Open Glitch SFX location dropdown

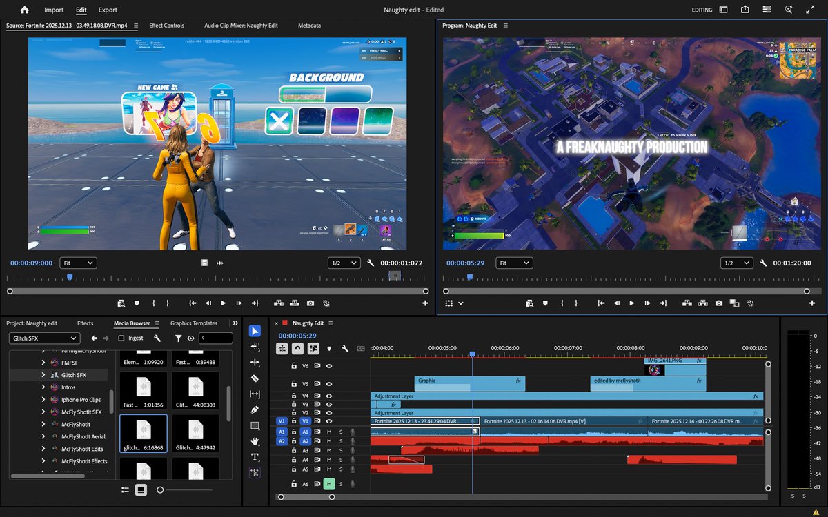(x=45, y=338)
